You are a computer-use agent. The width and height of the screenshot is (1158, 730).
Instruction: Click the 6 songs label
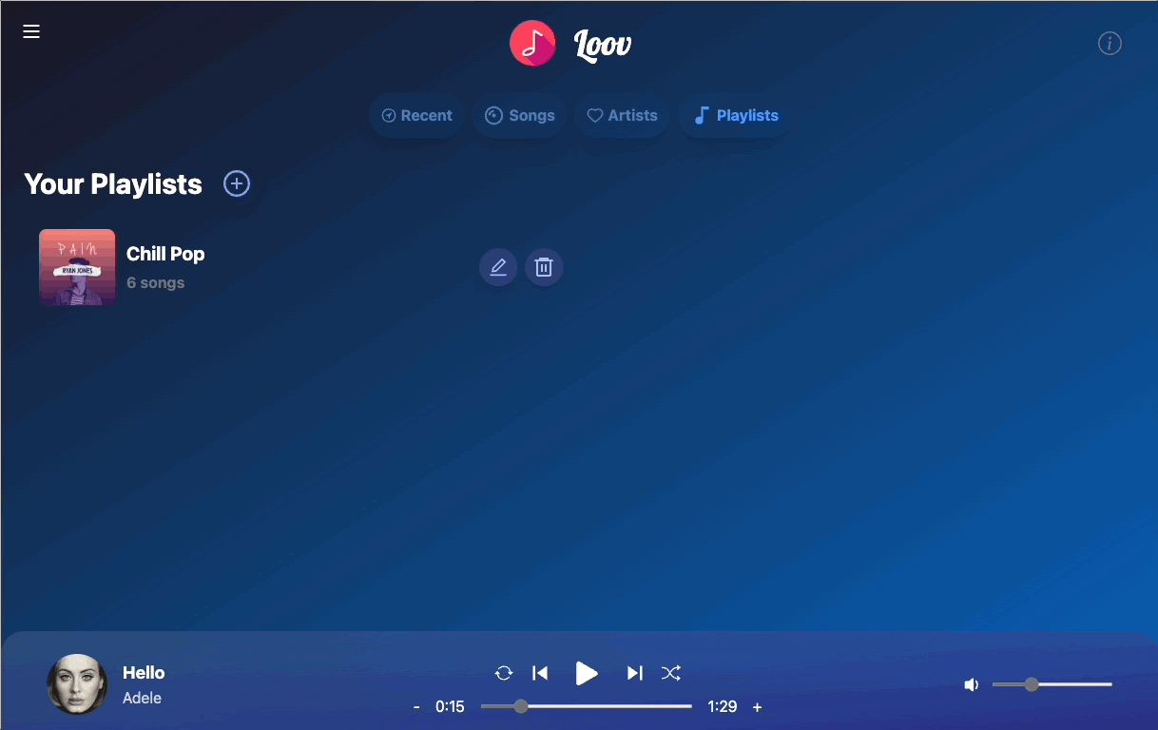click(156, 283)
